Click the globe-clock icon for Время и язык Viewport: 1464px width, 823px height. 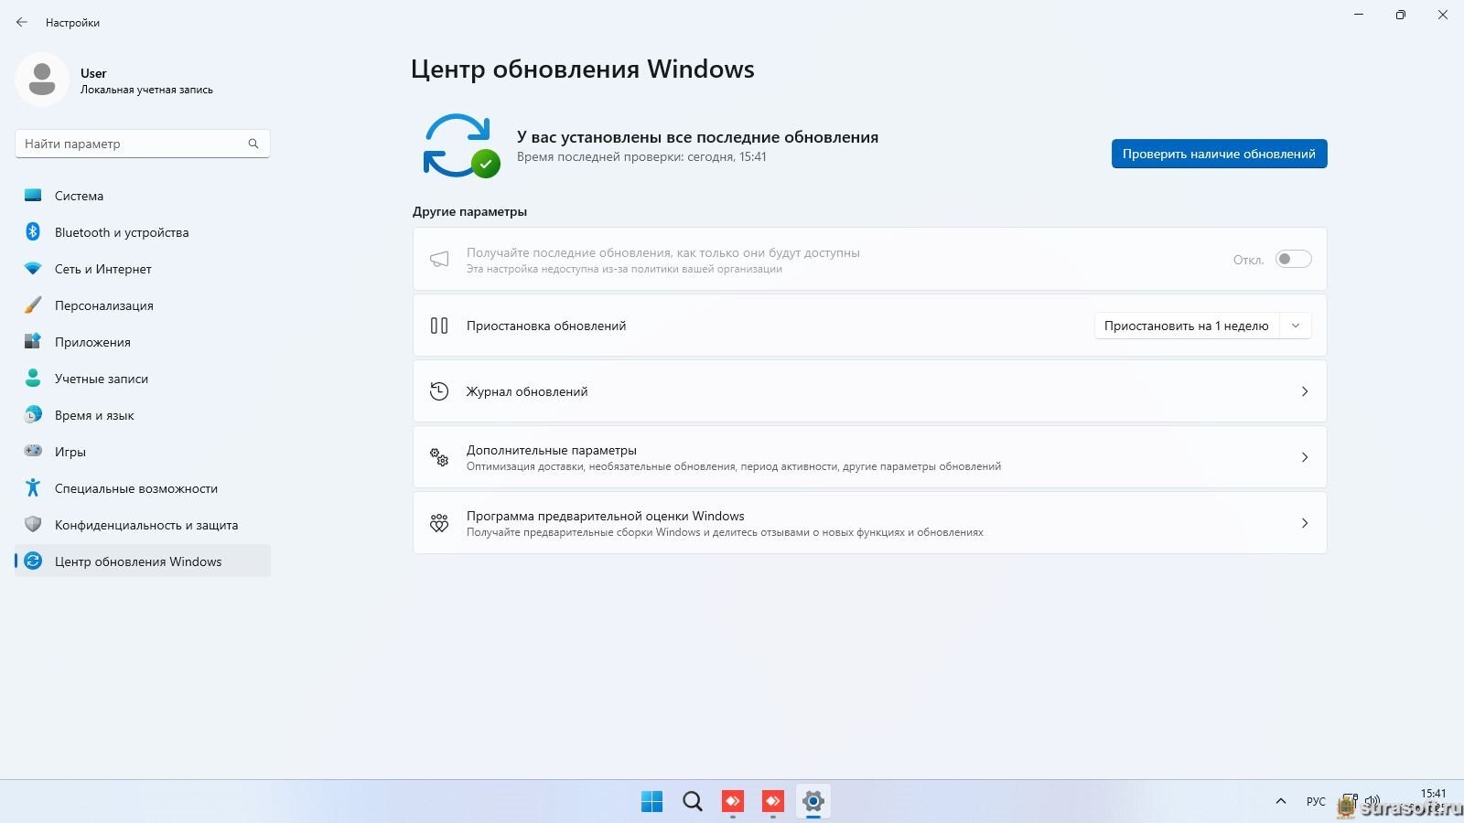pos(33,414)
